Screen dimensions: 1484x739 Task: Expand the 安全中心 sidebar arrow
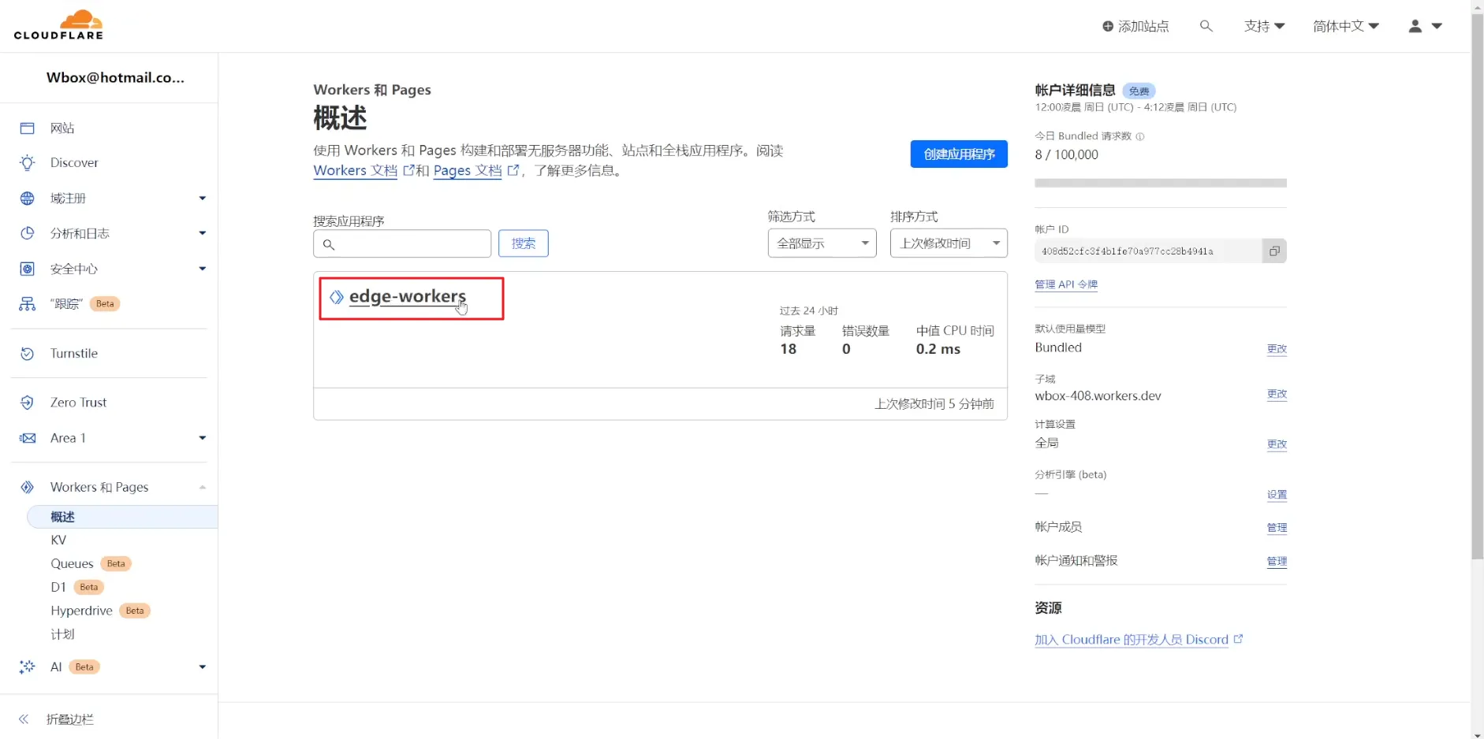pyautogui.click(x=203, y=269)
